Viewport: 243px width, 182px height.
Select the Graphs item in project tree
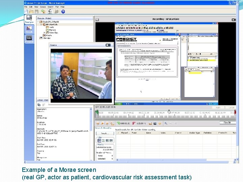coord(49,35)
